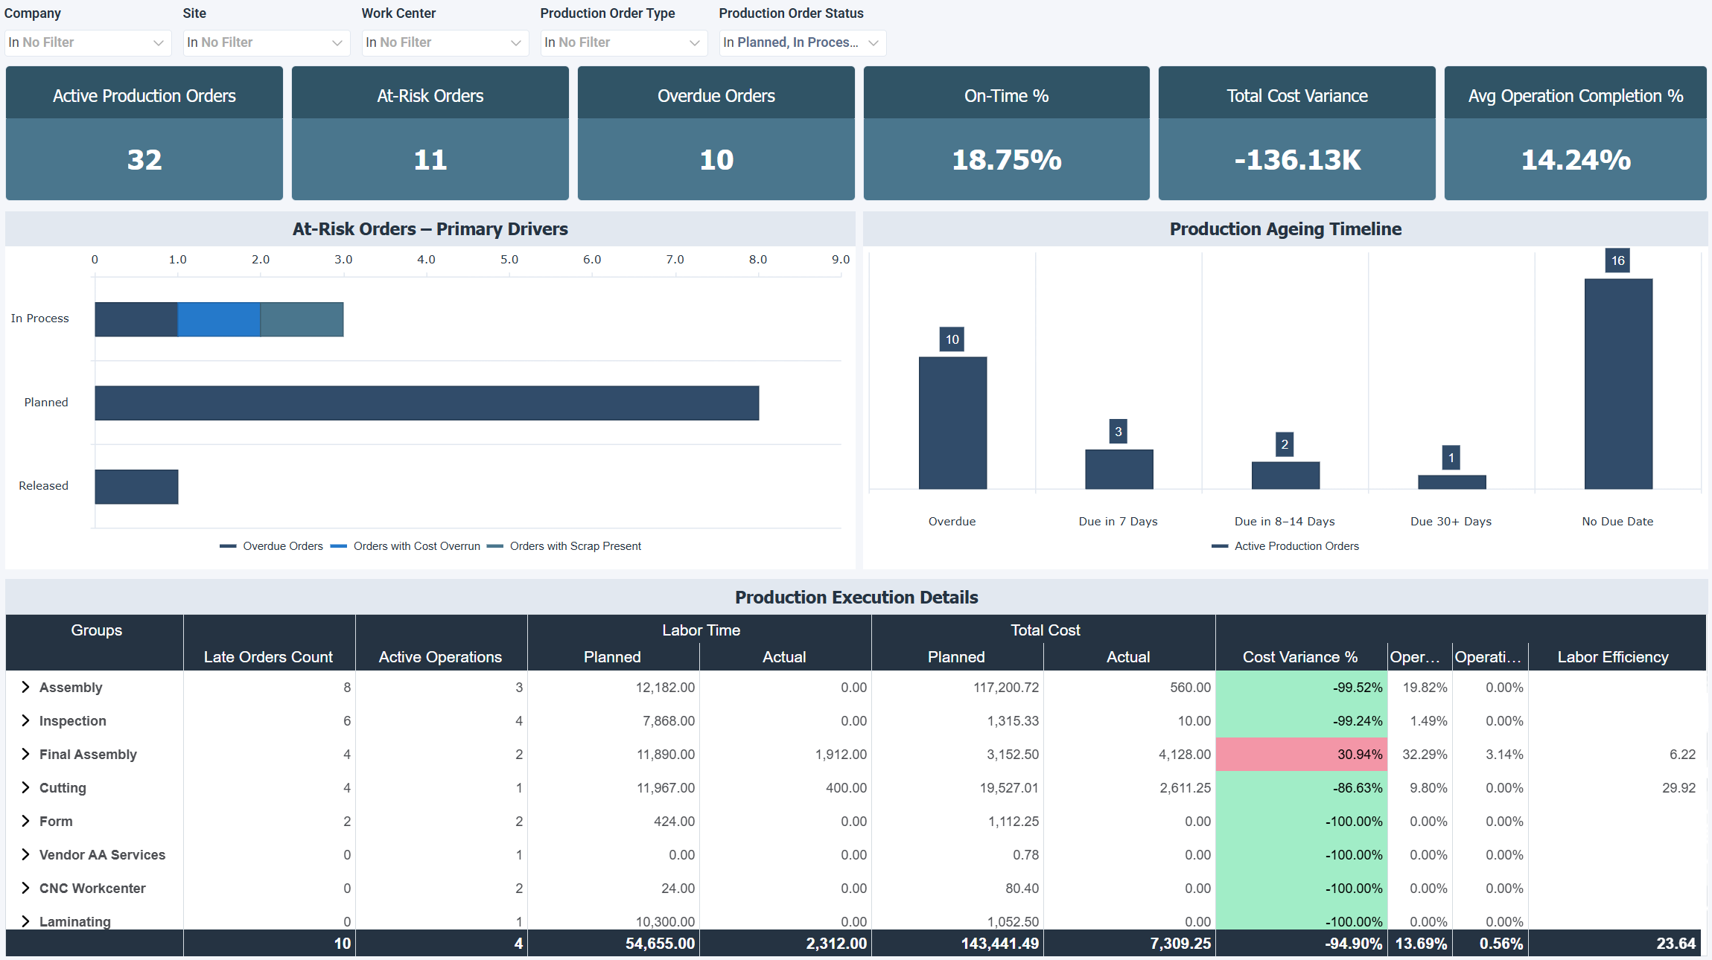The width and height of the screenshot is (1712, 960).
Task: Open the Production Order Type dropdown
Action: (623, 42)
